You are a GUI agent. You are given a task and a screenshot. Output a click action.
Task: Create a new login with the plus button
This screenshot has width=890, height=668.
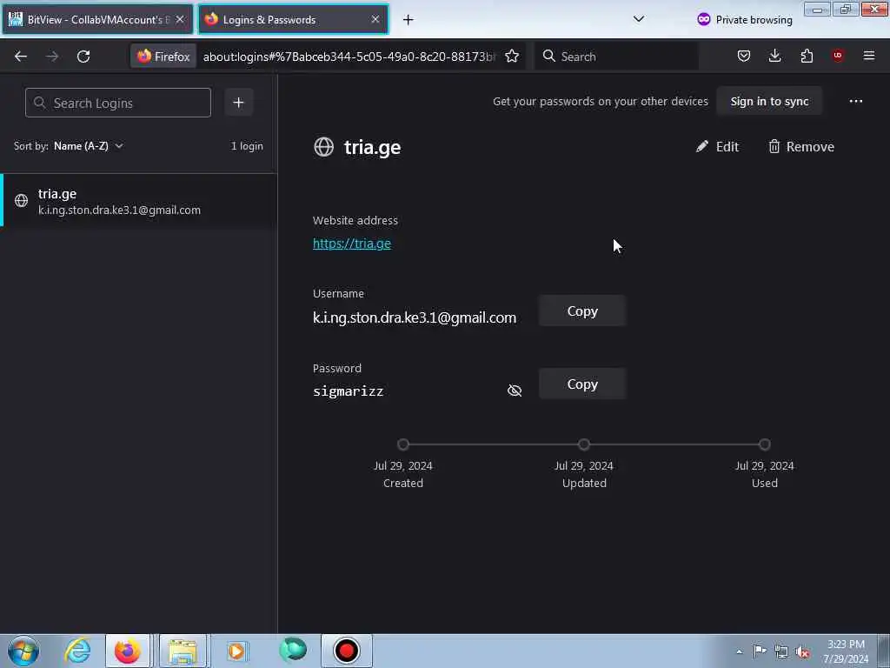tap(238, 103)
